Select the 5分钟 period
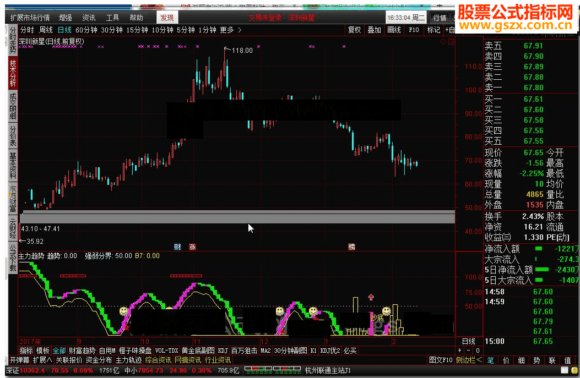580x378 pixels. click(x=186, y=30)
